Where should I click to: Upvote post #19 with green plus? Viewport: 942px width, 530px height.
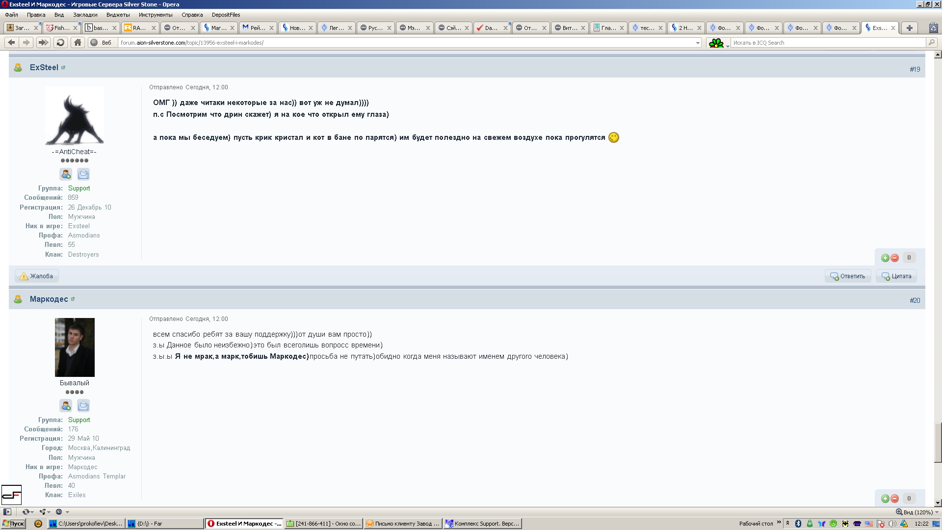point(885,258)
